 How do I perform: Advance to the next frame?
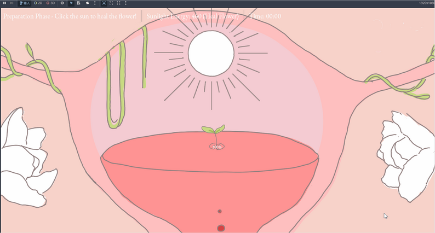pos(12,3)
